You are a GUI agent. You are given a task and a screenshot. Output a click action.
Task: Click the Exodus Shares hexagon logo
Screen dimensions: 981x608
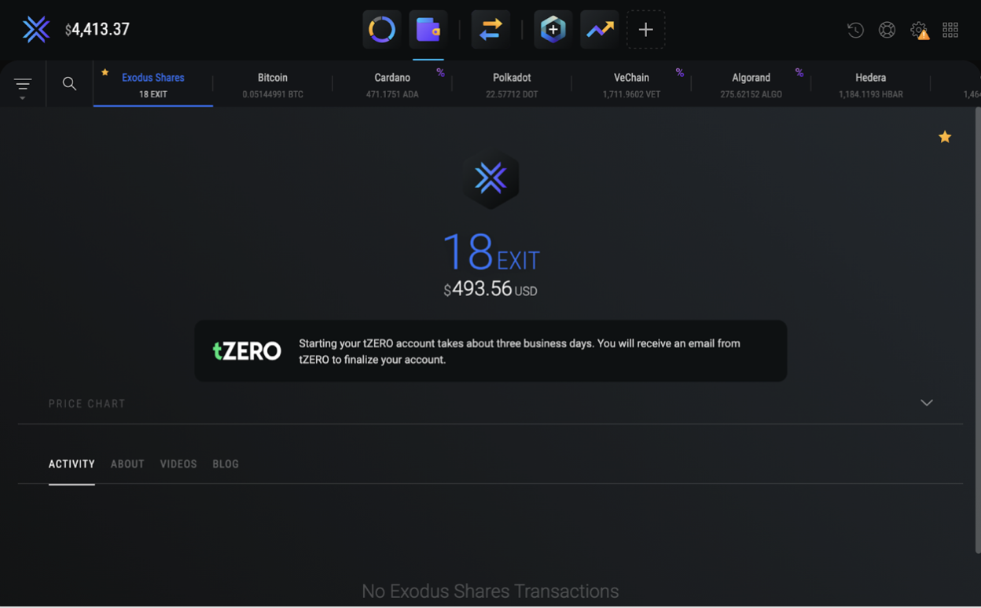coord(490,179)
